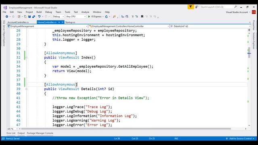Open the Debug menu
This screenshot has height=145, width=258.
[x=48, y=12]
